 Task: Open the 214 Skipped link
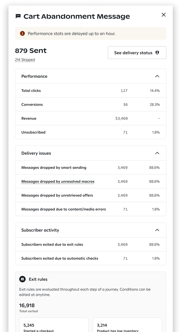click(x=25, y=60)
